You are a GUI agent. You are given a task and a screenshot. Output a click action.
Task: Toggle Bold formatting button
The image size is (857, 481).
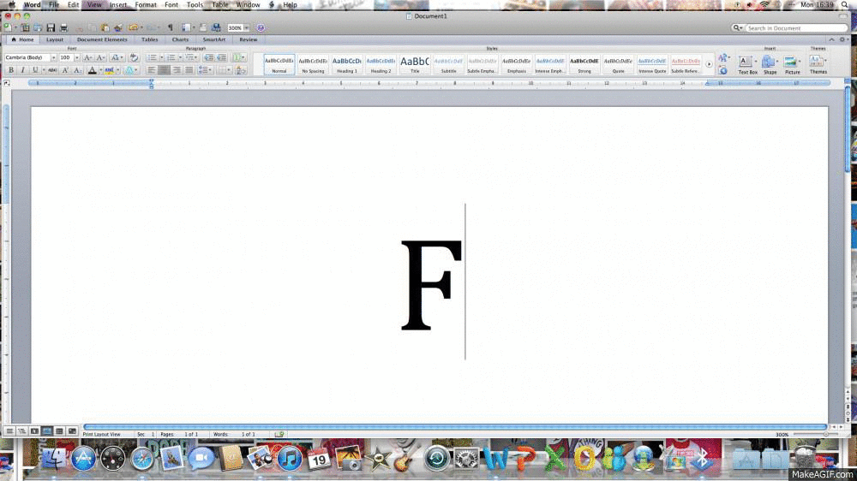[11, 70]
